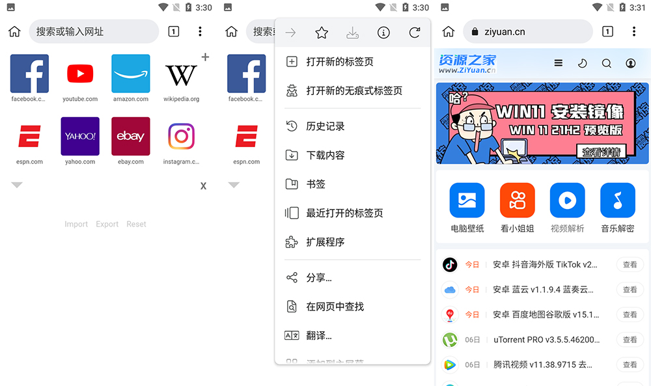The image size is (651, 386).
Task: Open the browser's three-dot overflow menu
Action: point(200,31)
